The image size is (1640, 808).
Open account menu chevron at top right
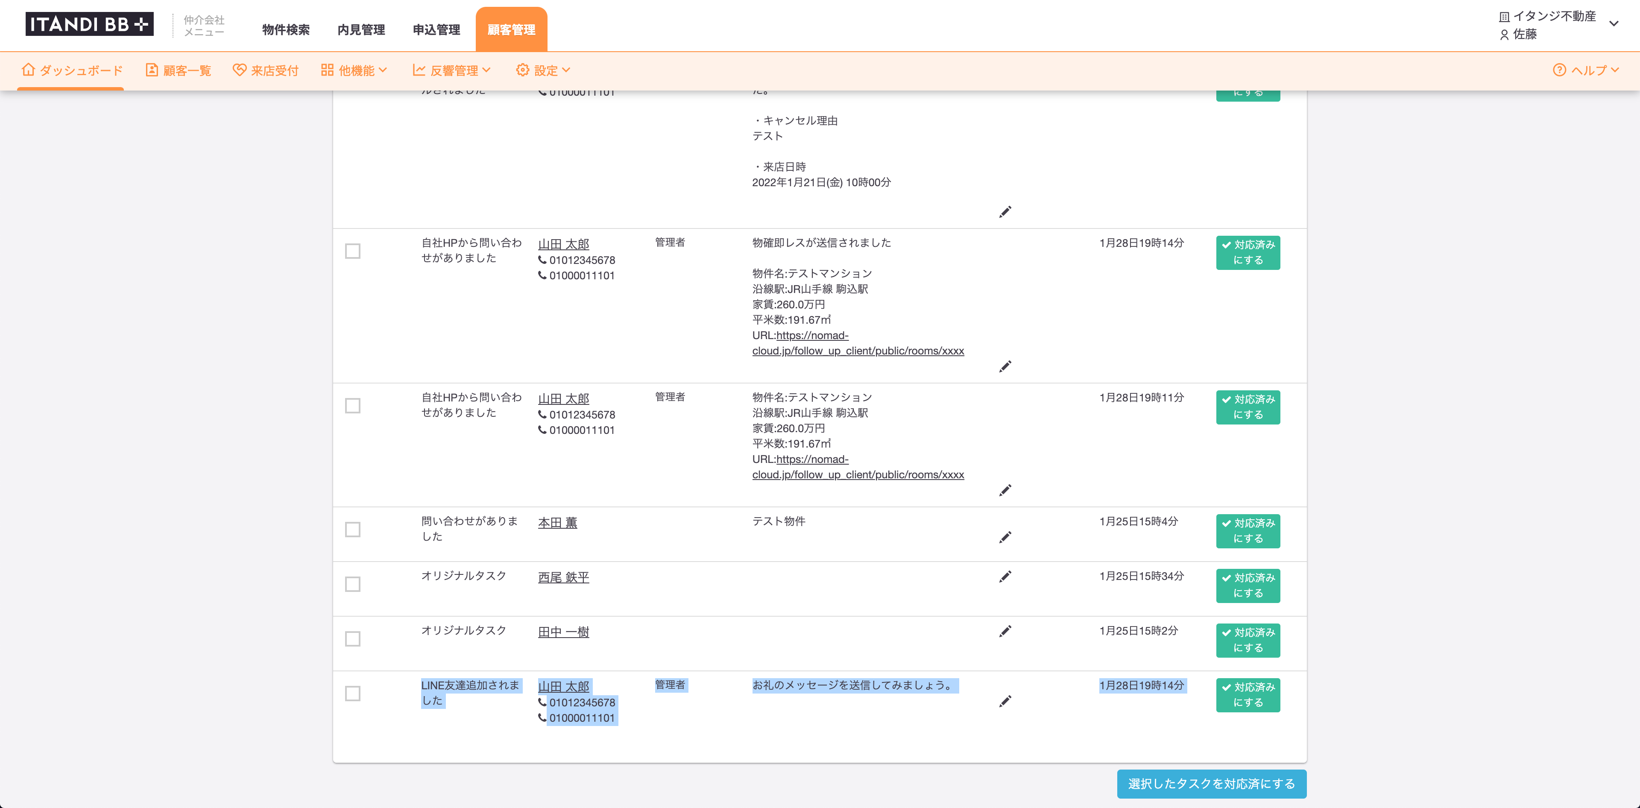pyautogui.click(x=1614, y=24)
